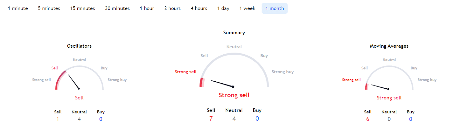The height and width of the screenshot is (129, 467).
Task: Open the Moving Averages heading
Action: [389, 46]
